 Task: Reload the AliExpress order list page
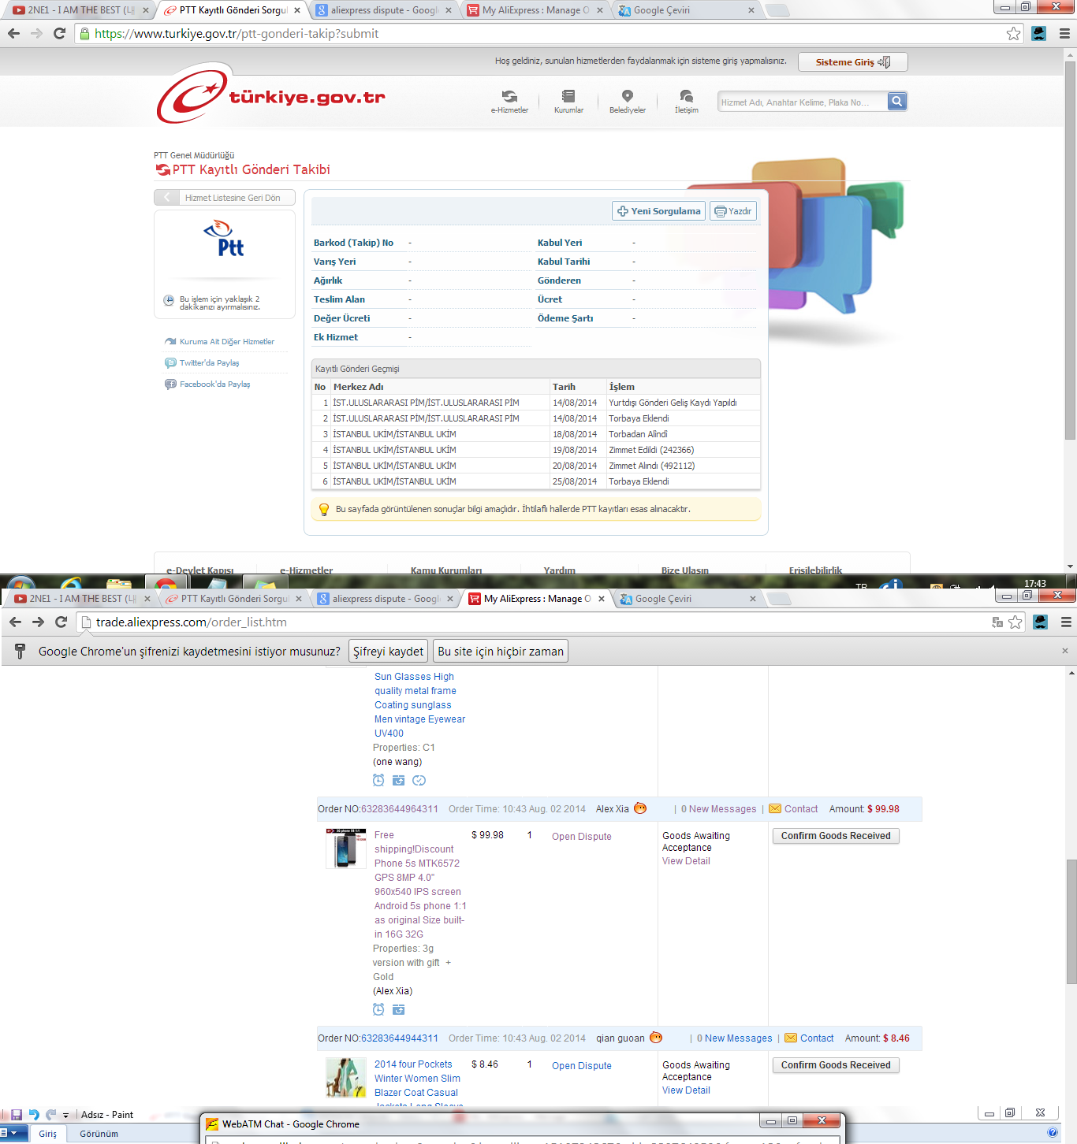(x=61, y=622)
